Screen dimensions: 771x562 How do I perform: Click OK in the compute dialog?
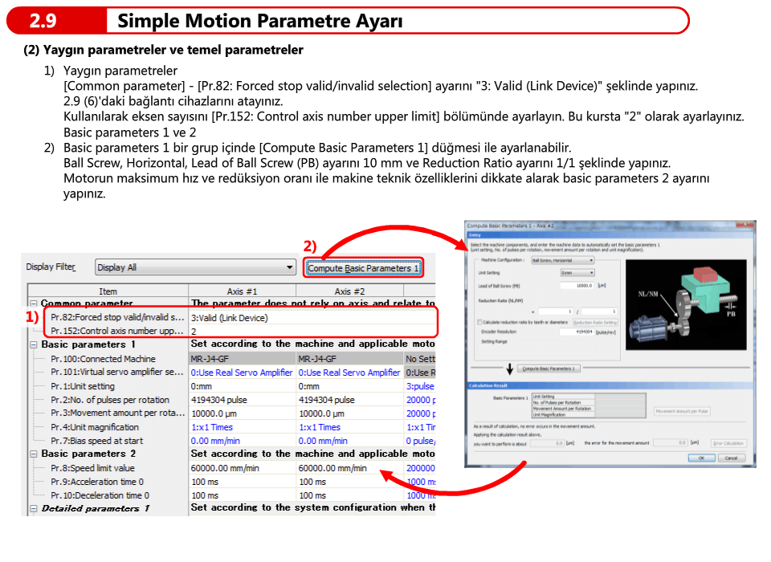point(701,458)
